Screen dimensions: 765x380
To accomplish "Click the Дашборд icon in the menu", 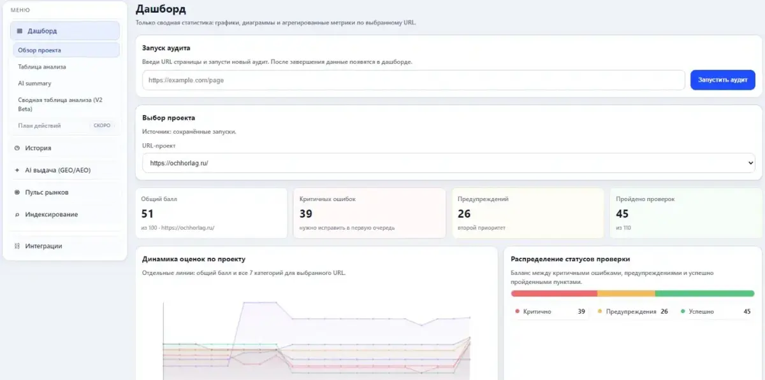I will click(x=19, y=31).
